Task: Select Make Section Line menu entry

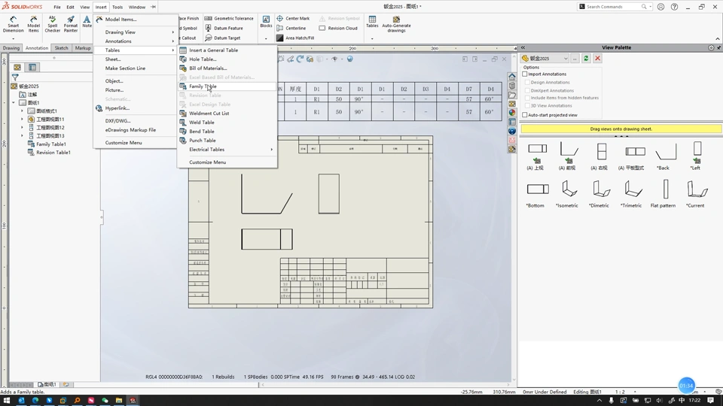Action: (136, 68)
